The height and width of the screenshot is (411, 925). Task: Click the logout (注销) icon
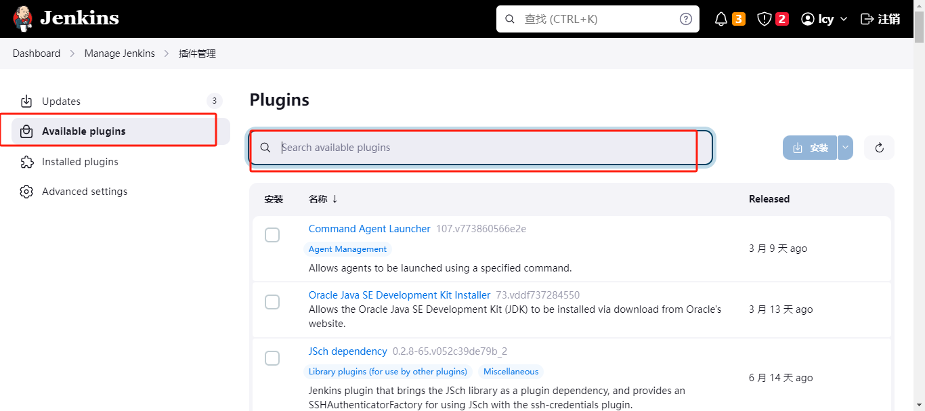pyautogui.click(x=867, y=19)
